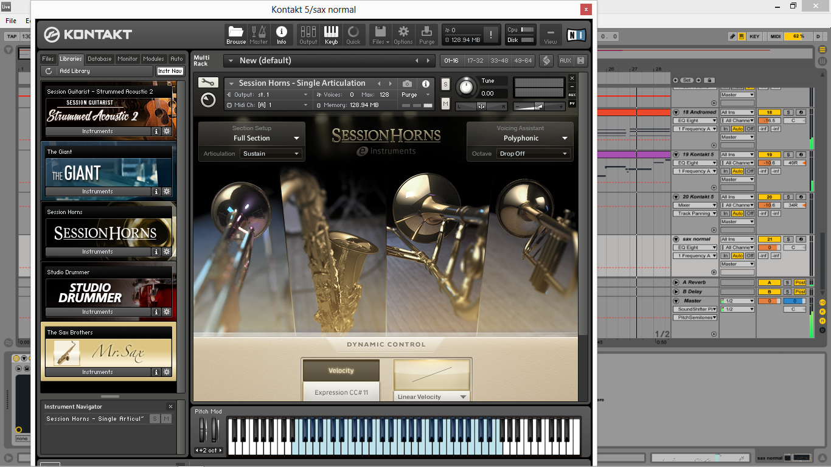Viewport: 831px width, 467px height.
Task: Switch to the Monitor tab
Action: [127, 59]
